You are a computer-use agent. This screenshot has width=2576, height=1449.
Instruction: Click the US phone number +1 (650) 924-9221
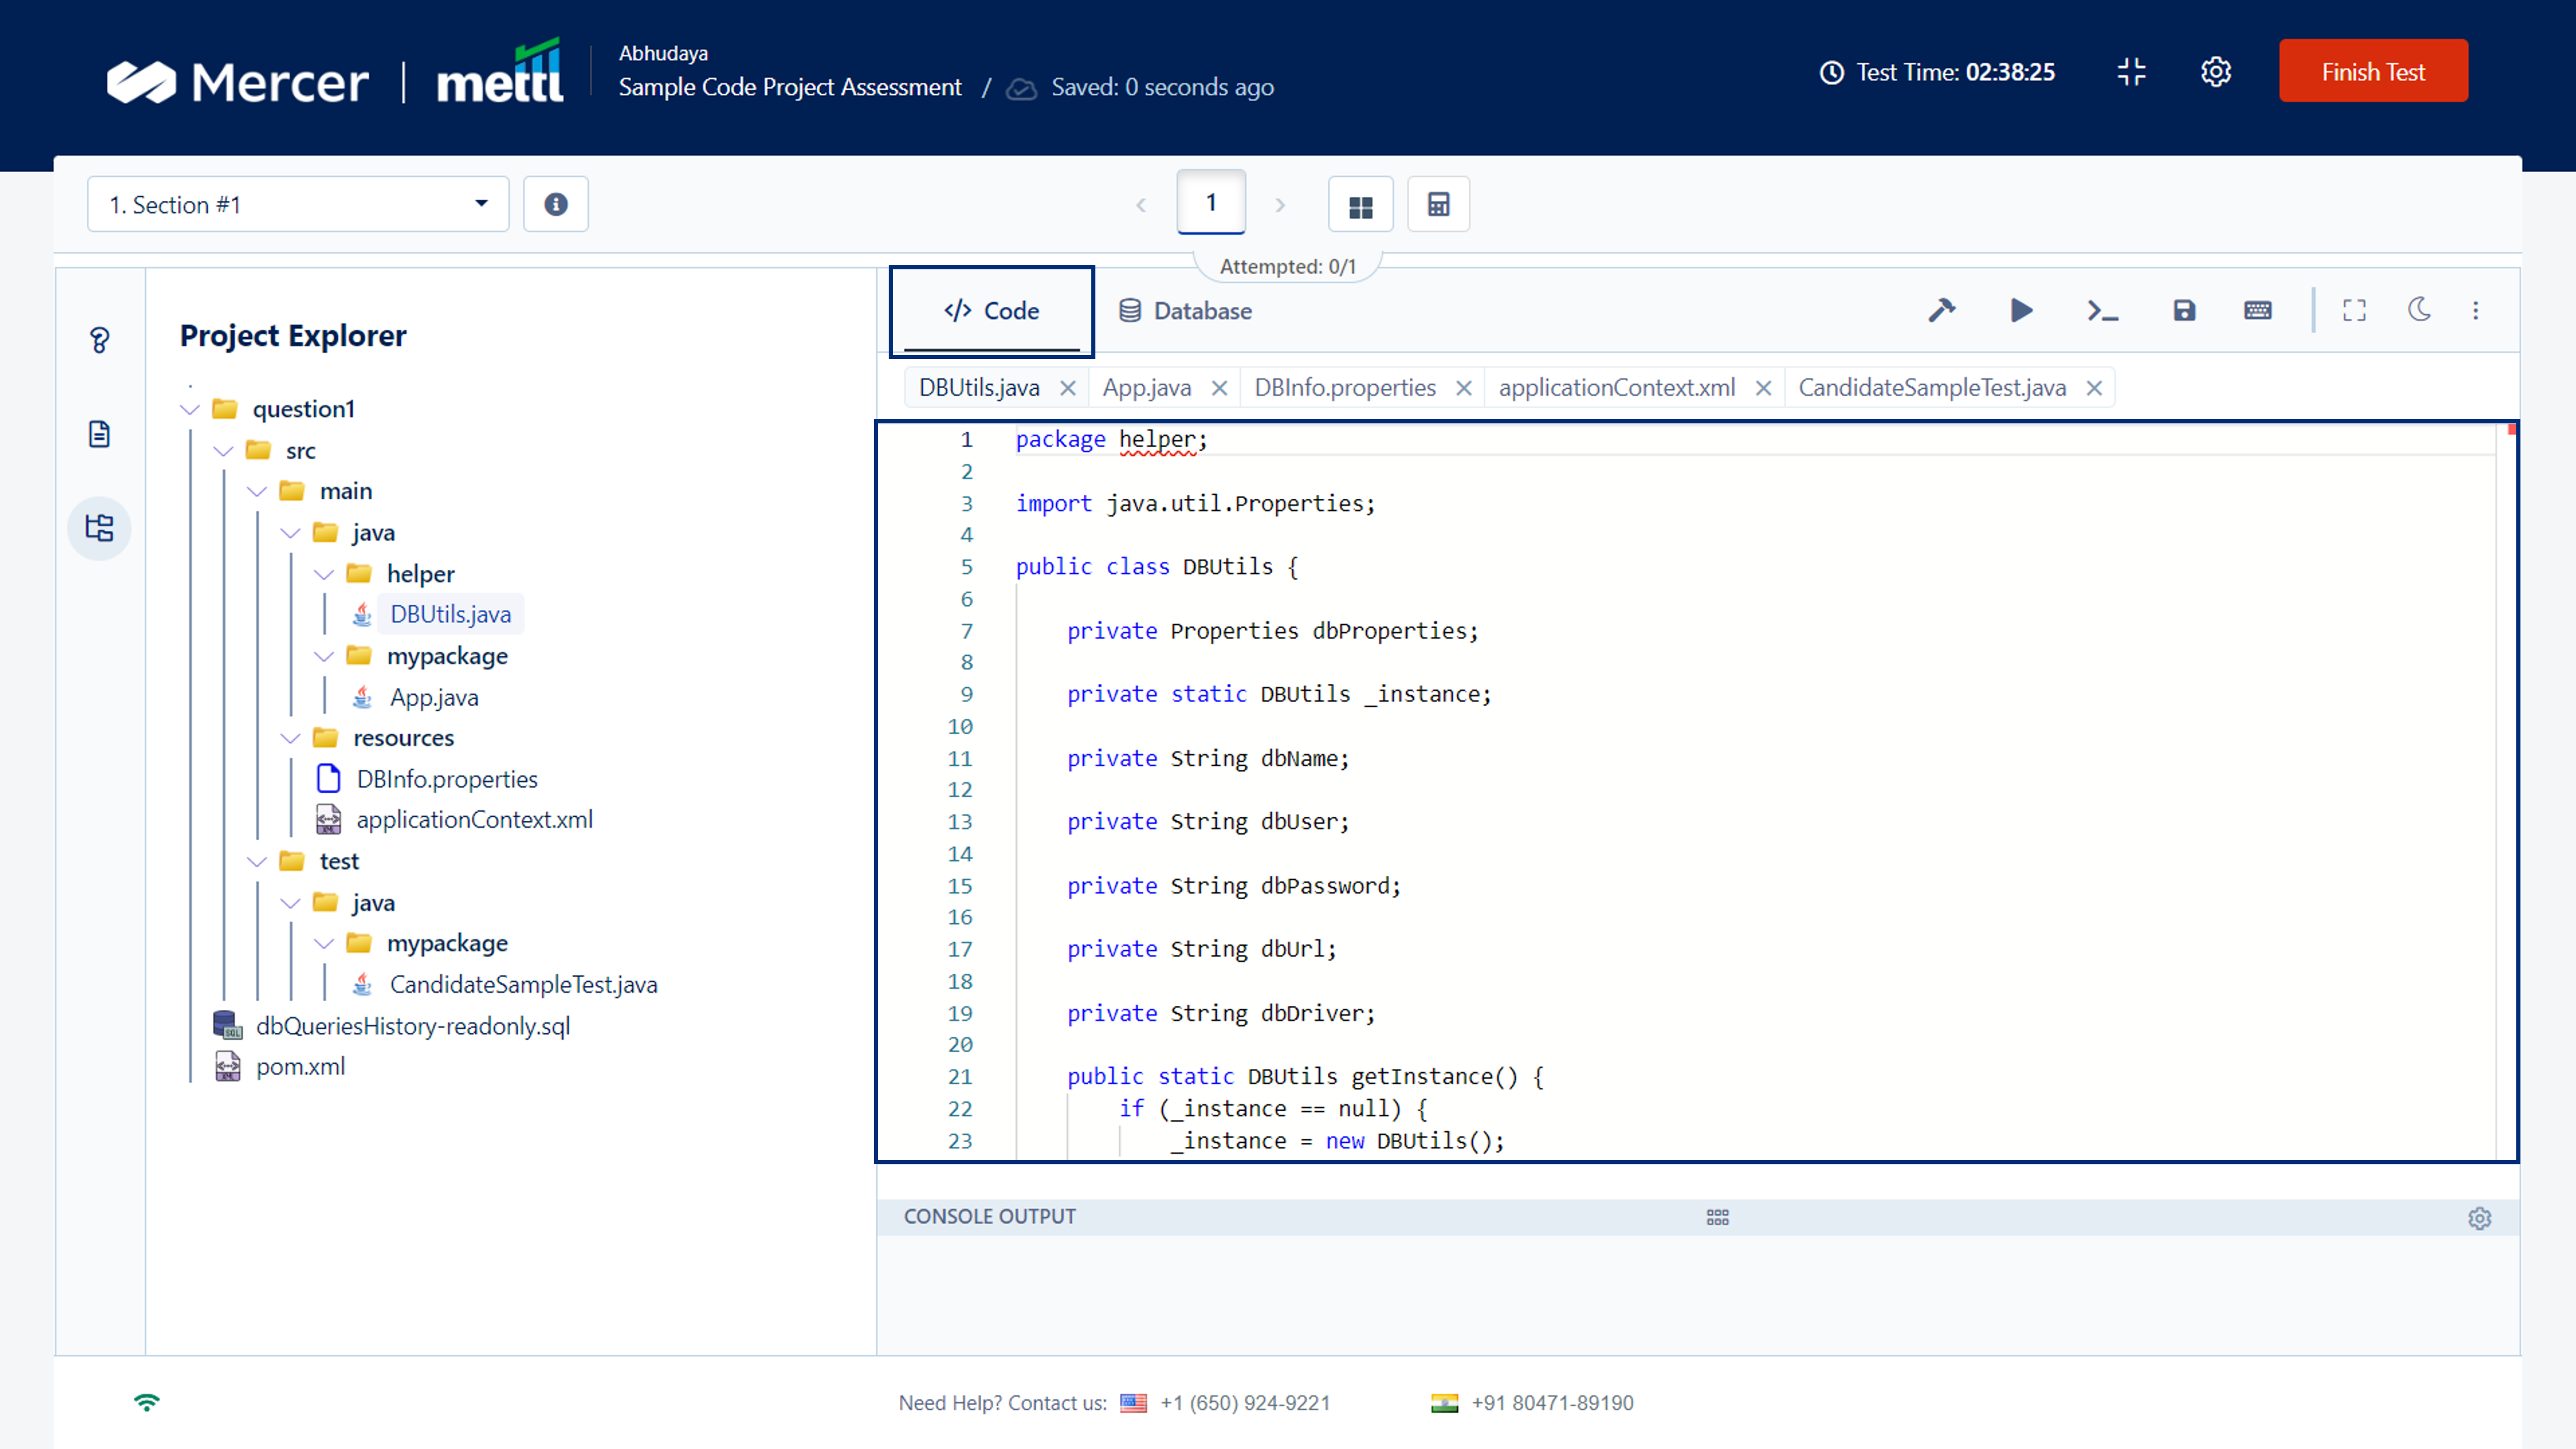pyautogui.click(x=1244, y=1403)
